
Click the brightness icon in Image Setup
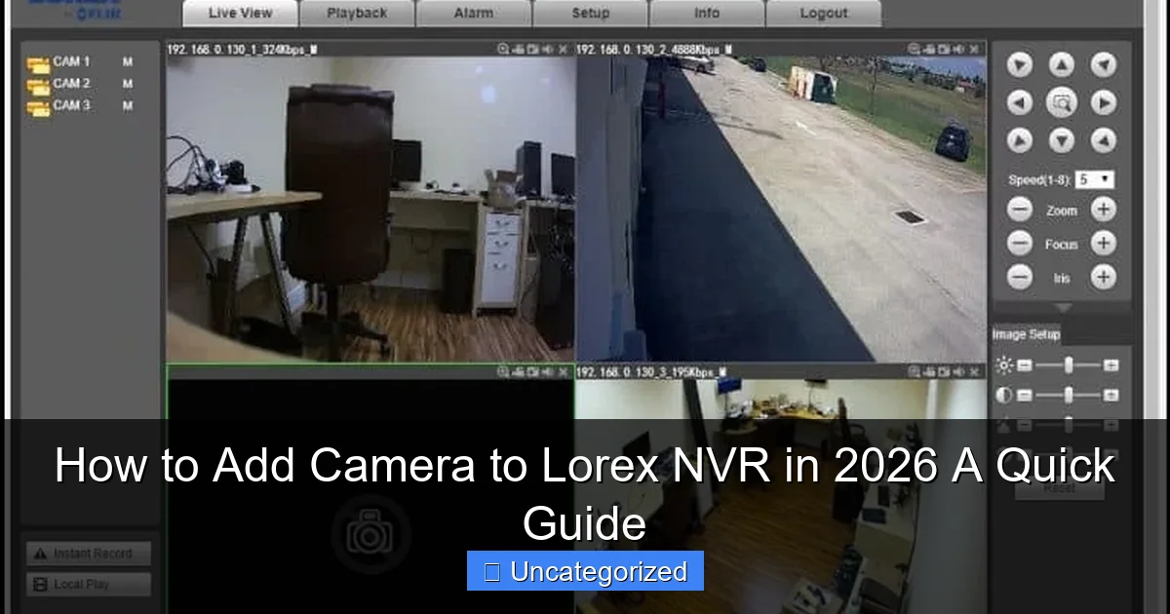(x=1002, y=366)
